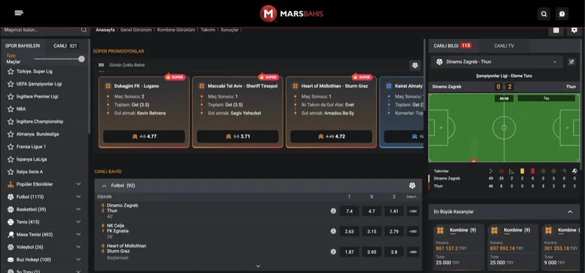Image resolution: width=585 pixels, height=273 pixels.
Task: Bet 4.77 on Dukagjini FK - Lugano card
Action: 144,137
